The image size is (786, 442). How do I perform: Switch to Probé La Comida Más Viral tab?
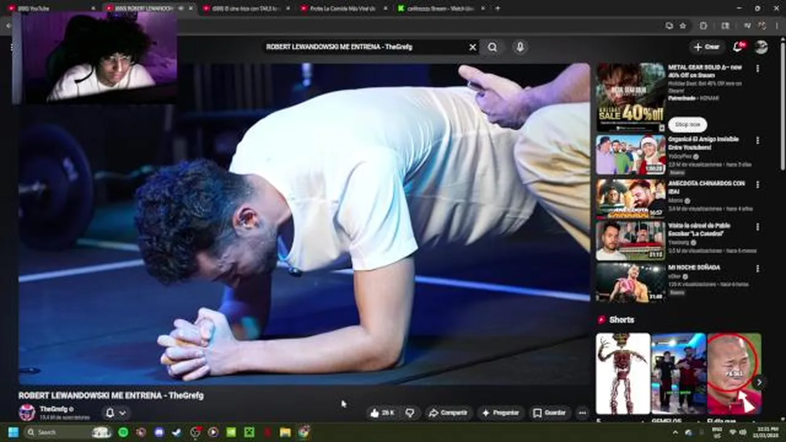click(343, 9)
